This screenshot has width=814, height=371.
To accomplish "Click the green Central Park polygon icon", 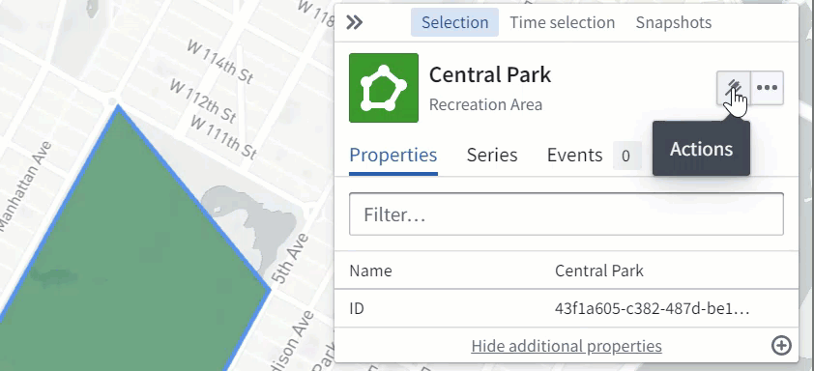I will tap(384, 88).
